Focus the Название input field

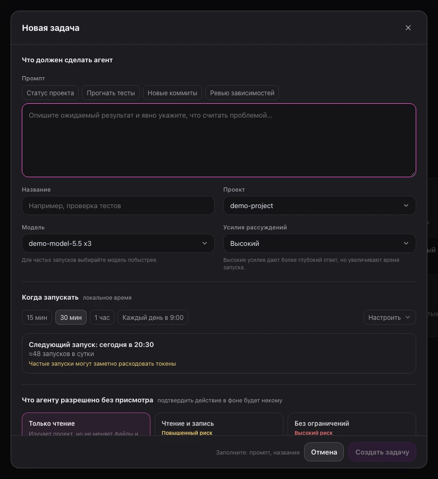click(x=118, y=205)
